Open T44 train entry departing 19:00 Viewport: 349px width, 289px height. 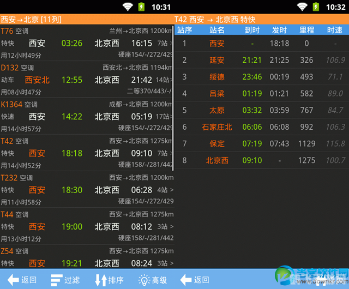87,226
